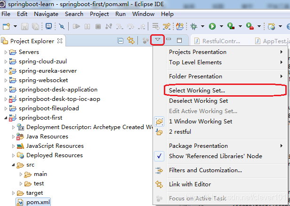The width and height of the screenshot is (290, 206).
Task: Expand the spring-cloud-zuul project
Action: point(6,61)
